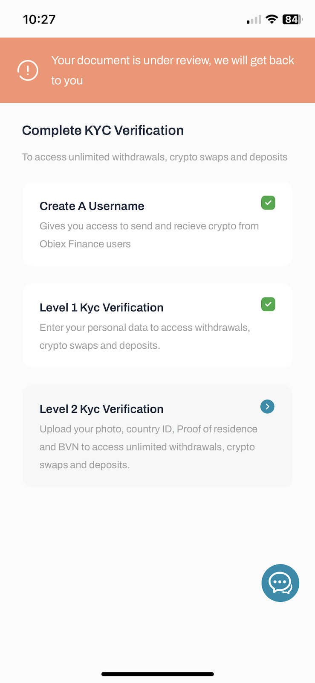Image resolution: width=315 pixels, height=683 pixels.
Task: Tap the document under review banner message
Action: pos(173,70)
